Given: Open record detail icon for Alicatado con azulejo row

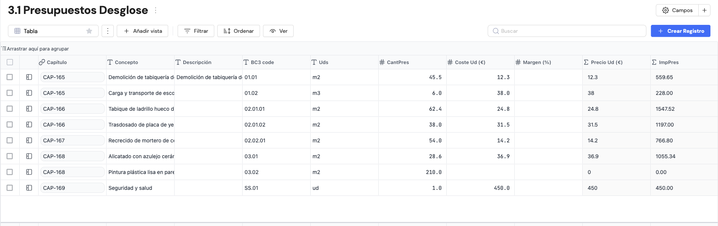Looking at the screenshot, I should tap(29, 156).
